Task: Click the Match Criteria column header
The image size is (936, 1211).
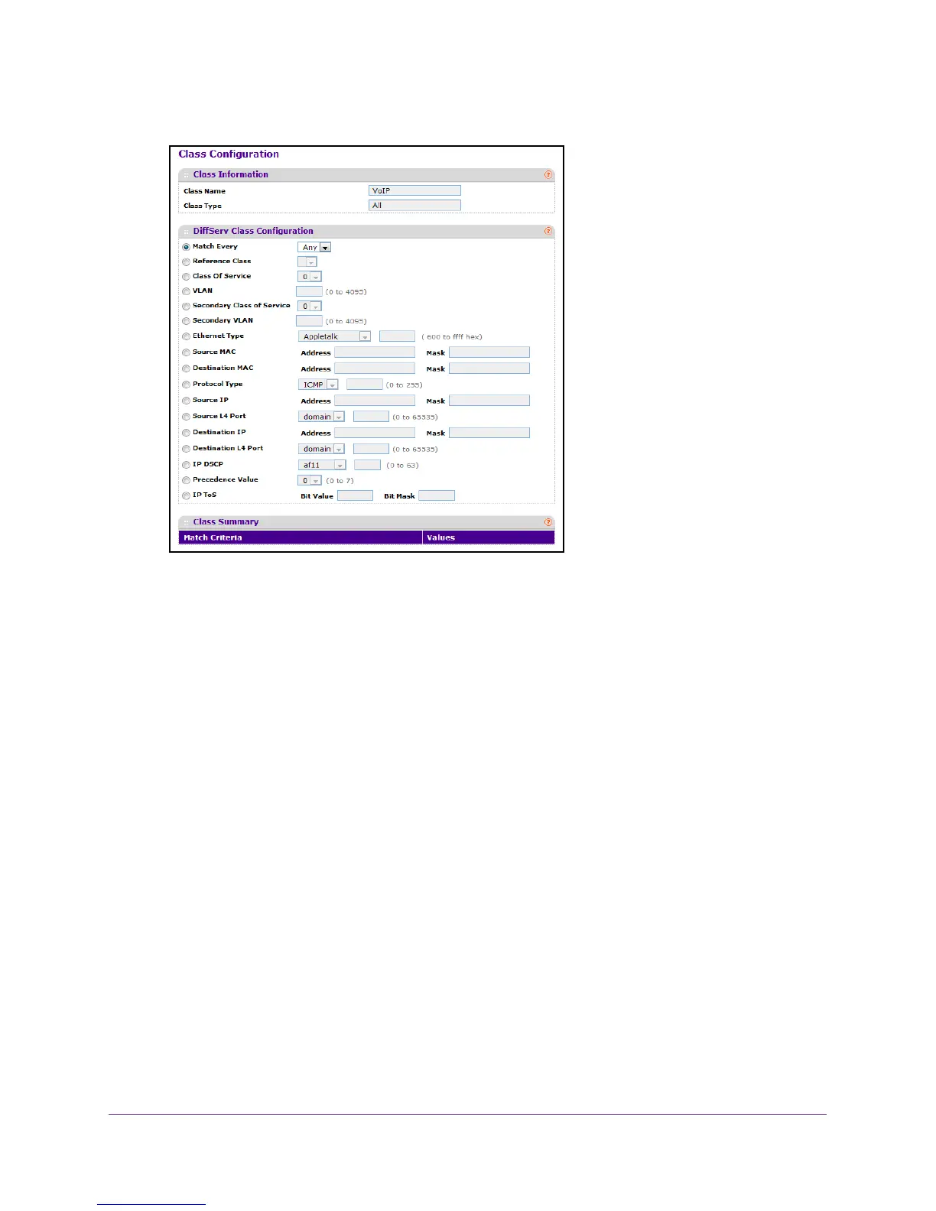Action: (x=301, y=537)
